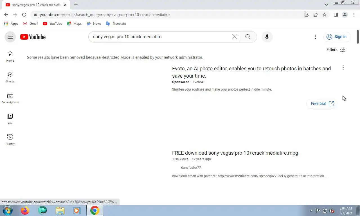Viewport: 360px width, 216px height.
Task: Bookmark this page with the star
Action: 325,15
